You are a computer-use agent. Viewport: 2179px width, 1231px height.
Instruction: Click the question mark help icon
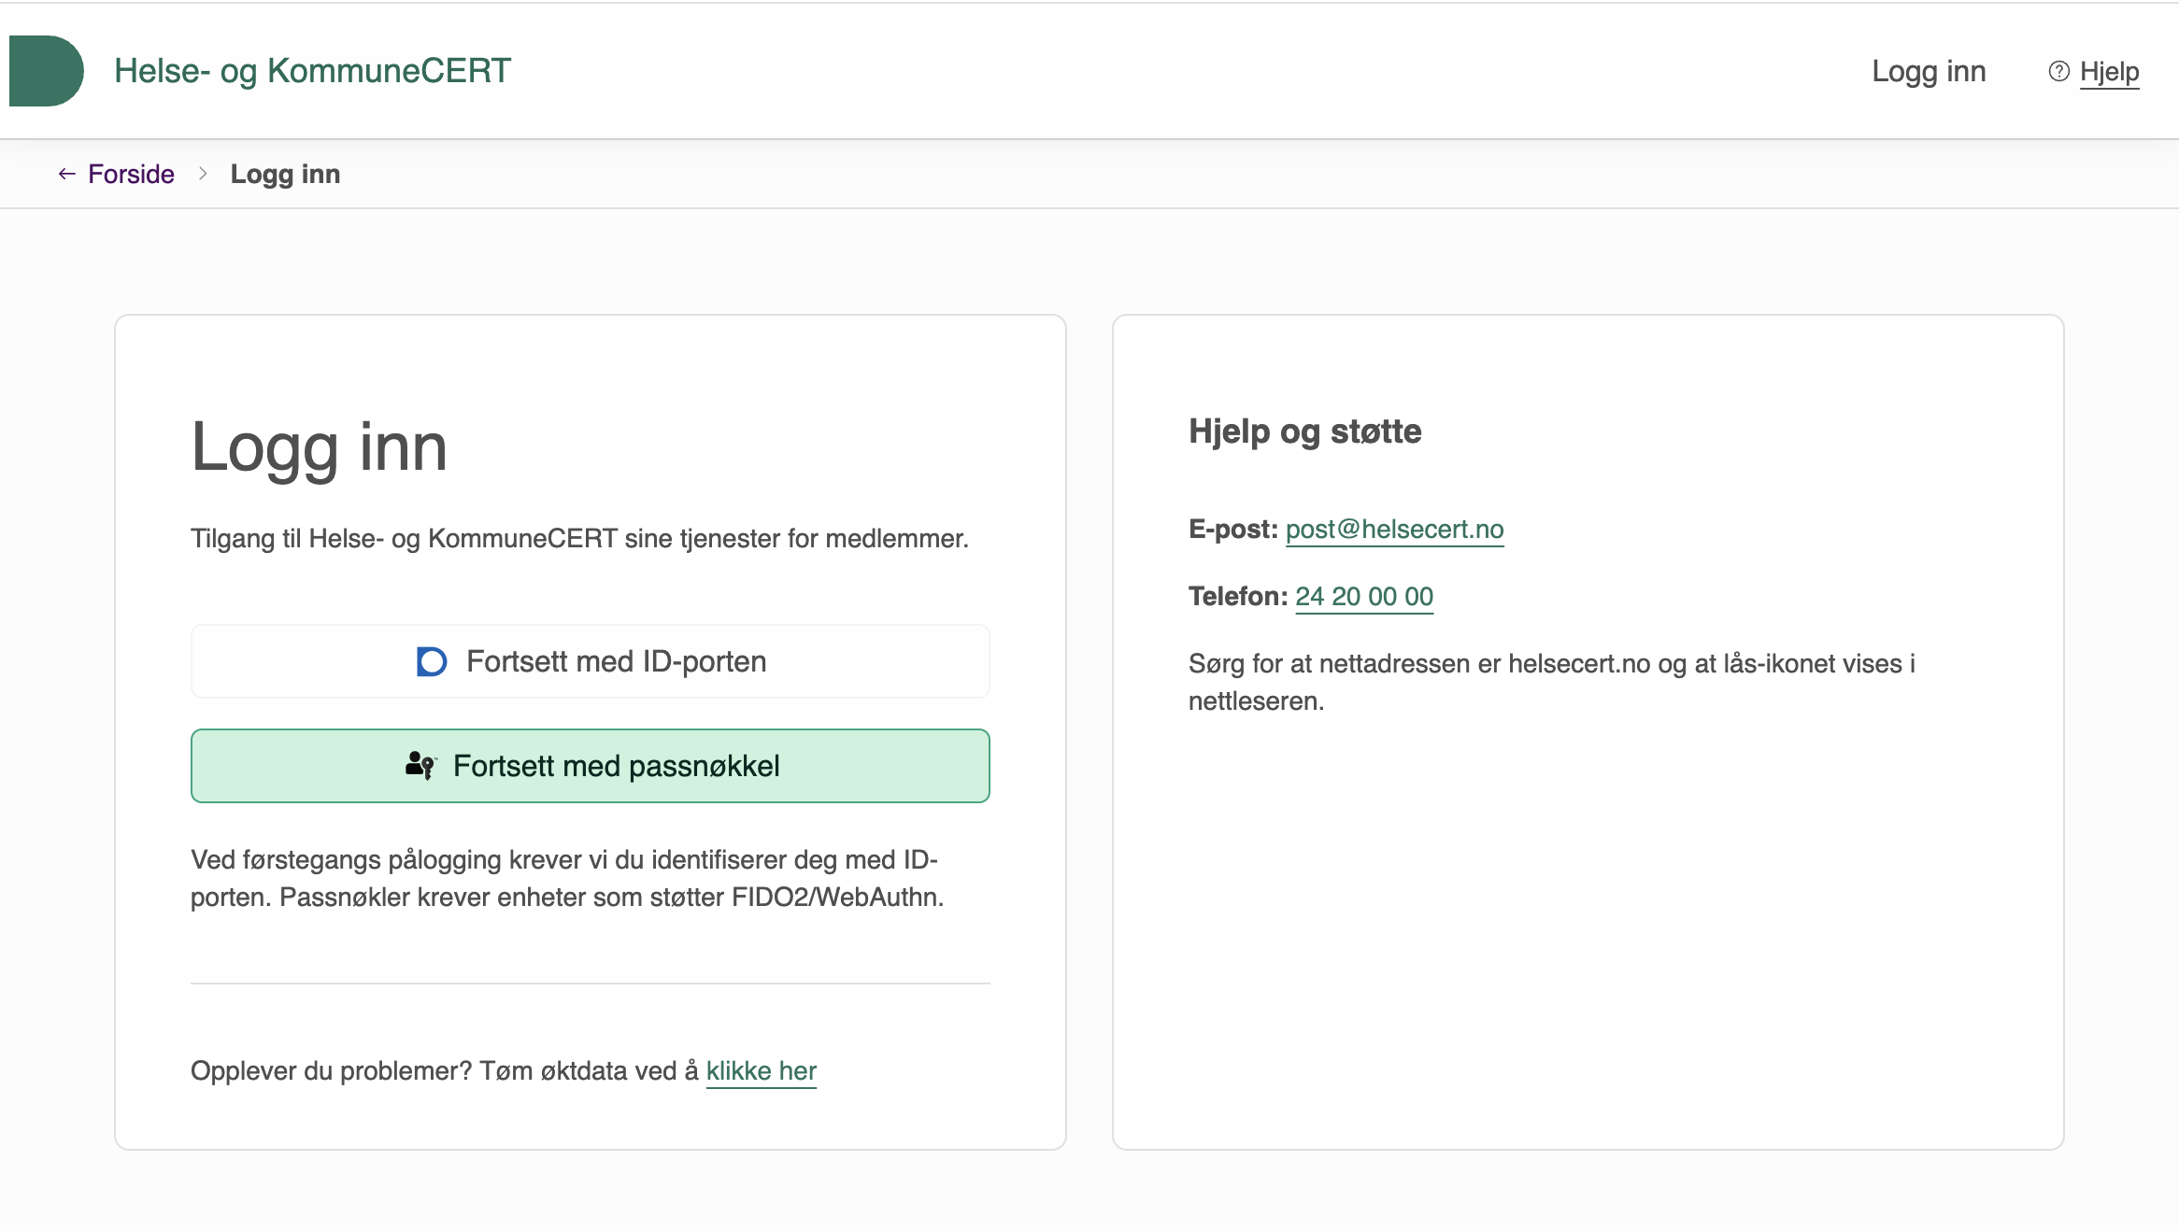pyautogui.click(x=2058, y=71)
